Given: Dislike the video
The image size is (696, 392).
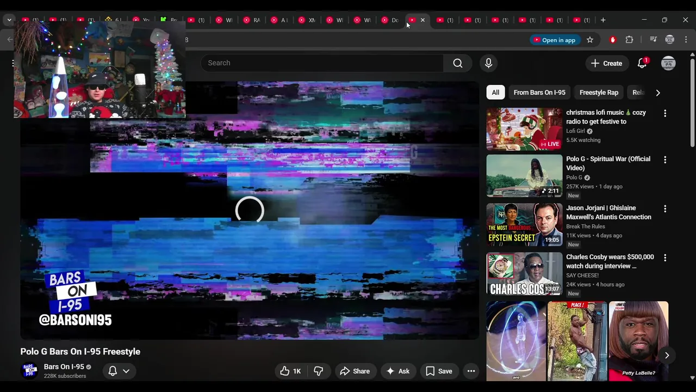Looking at the screenshot, I should (319, 371).
